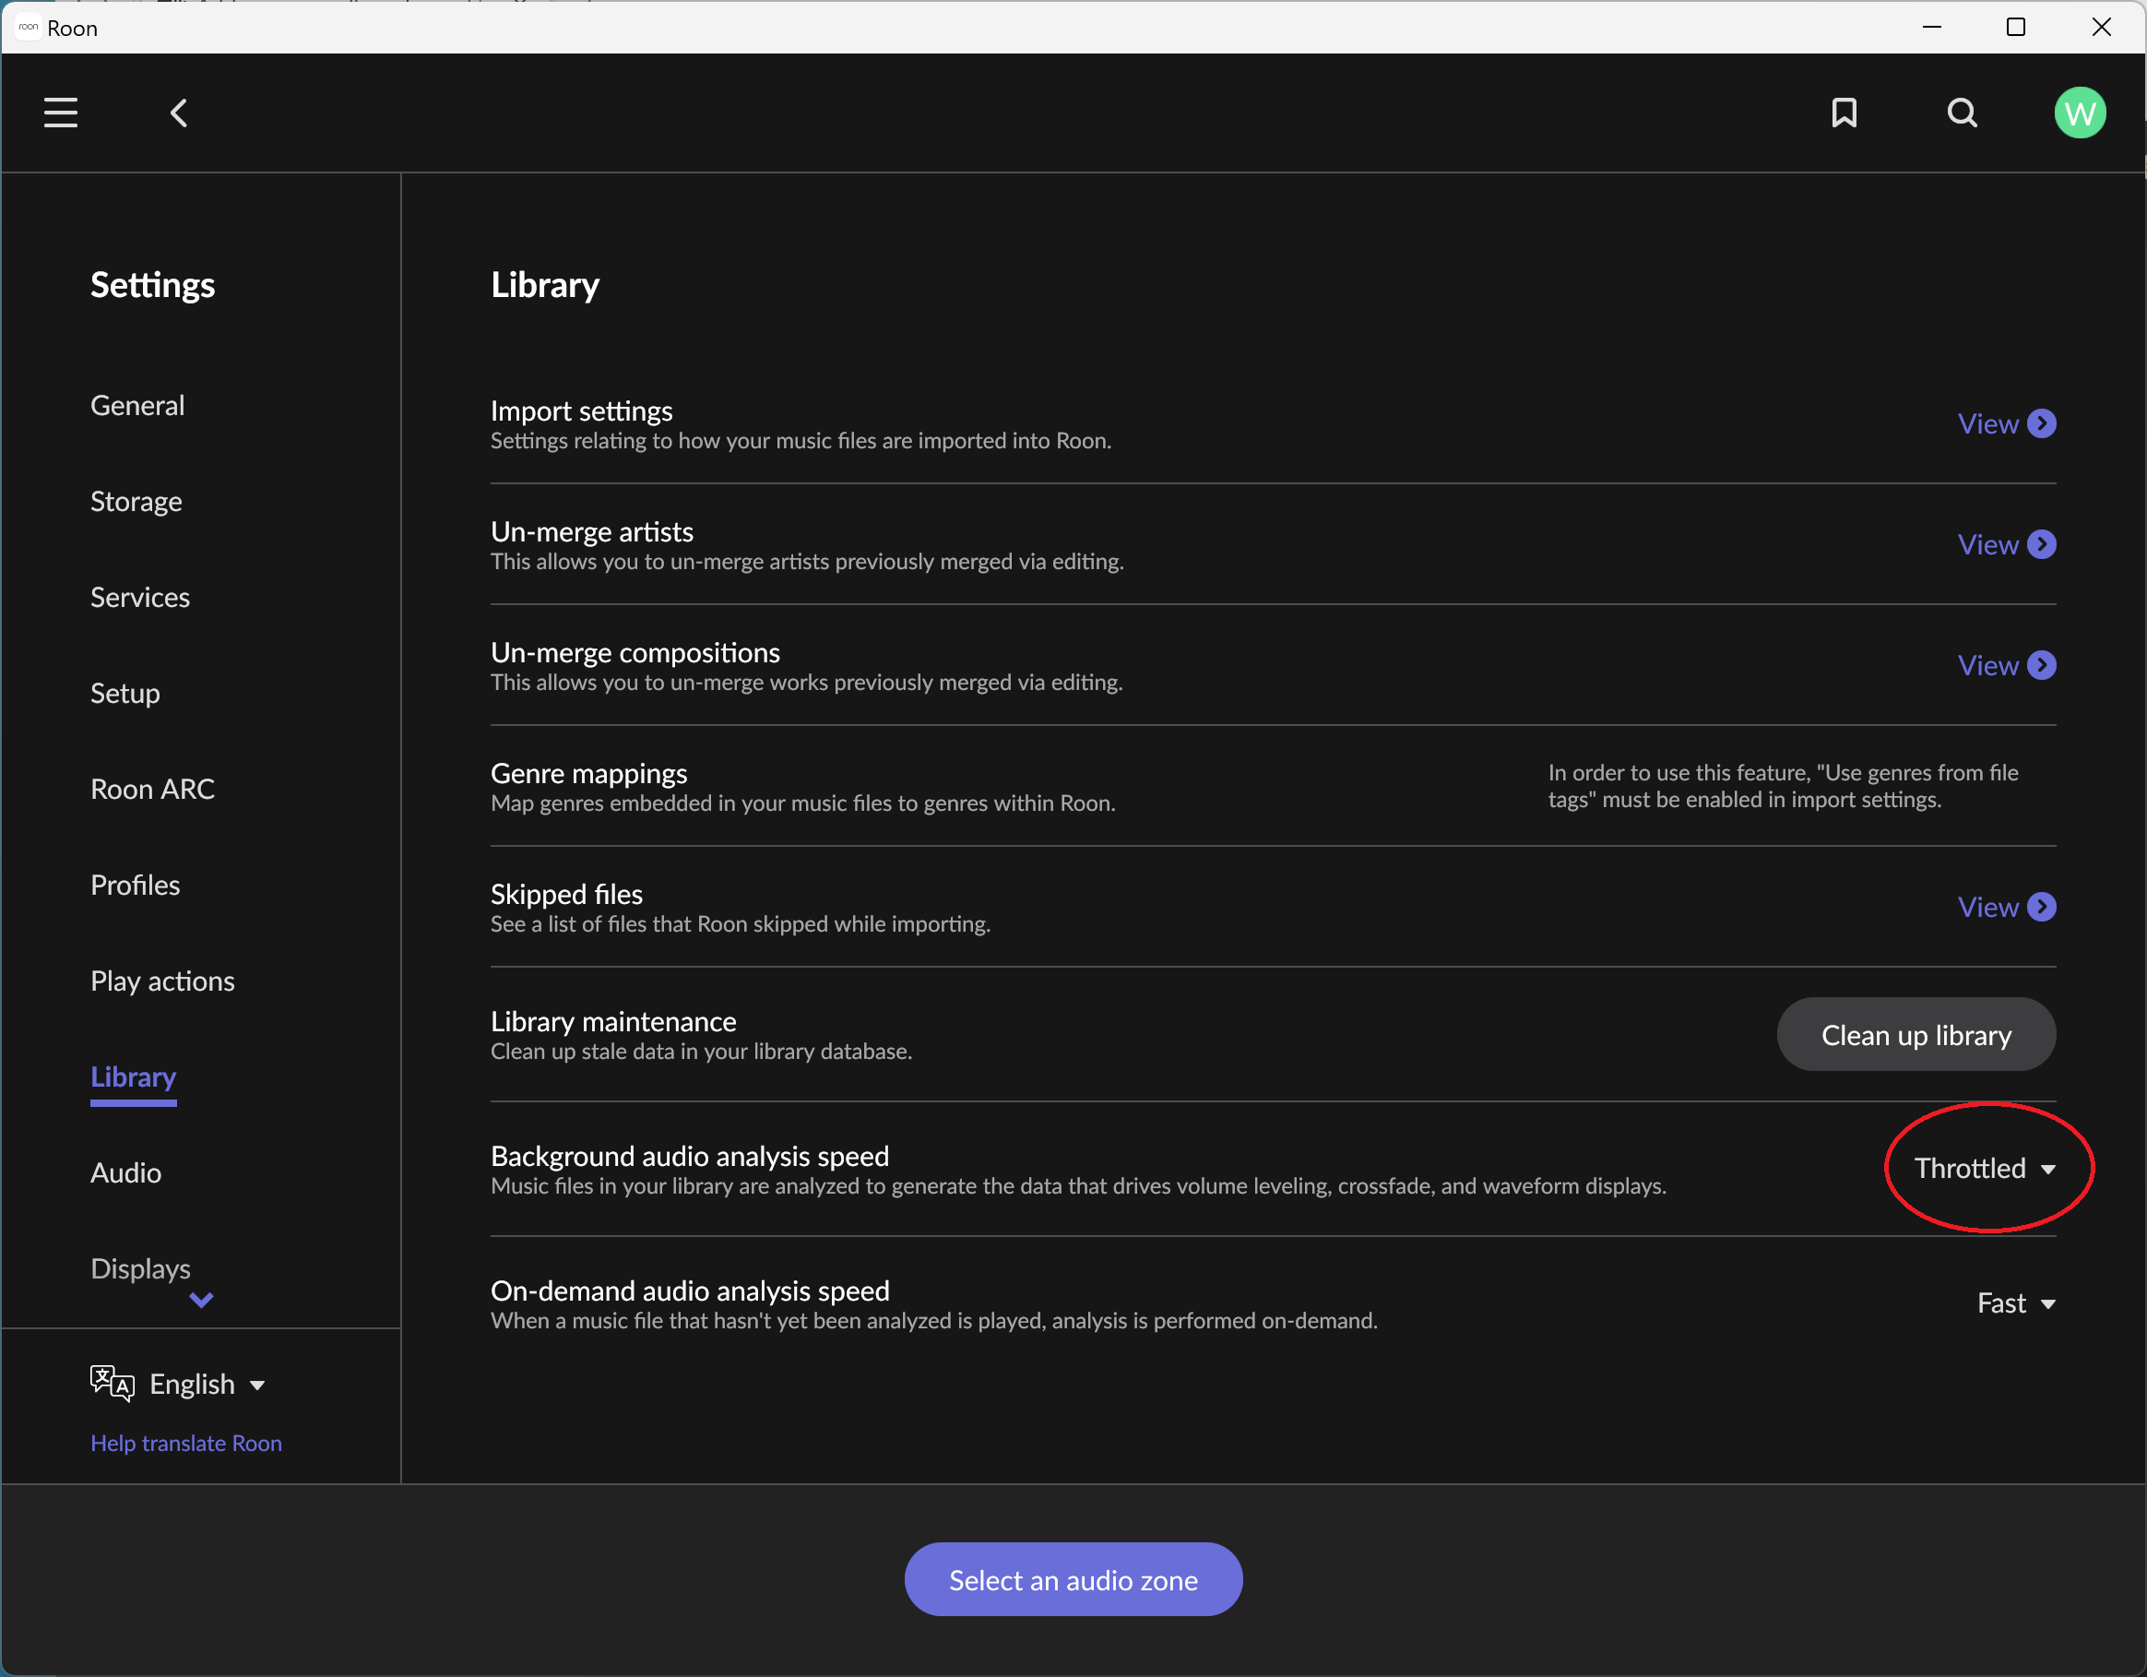Select the Roon ARC settings tab

click(x=152, y=790)
